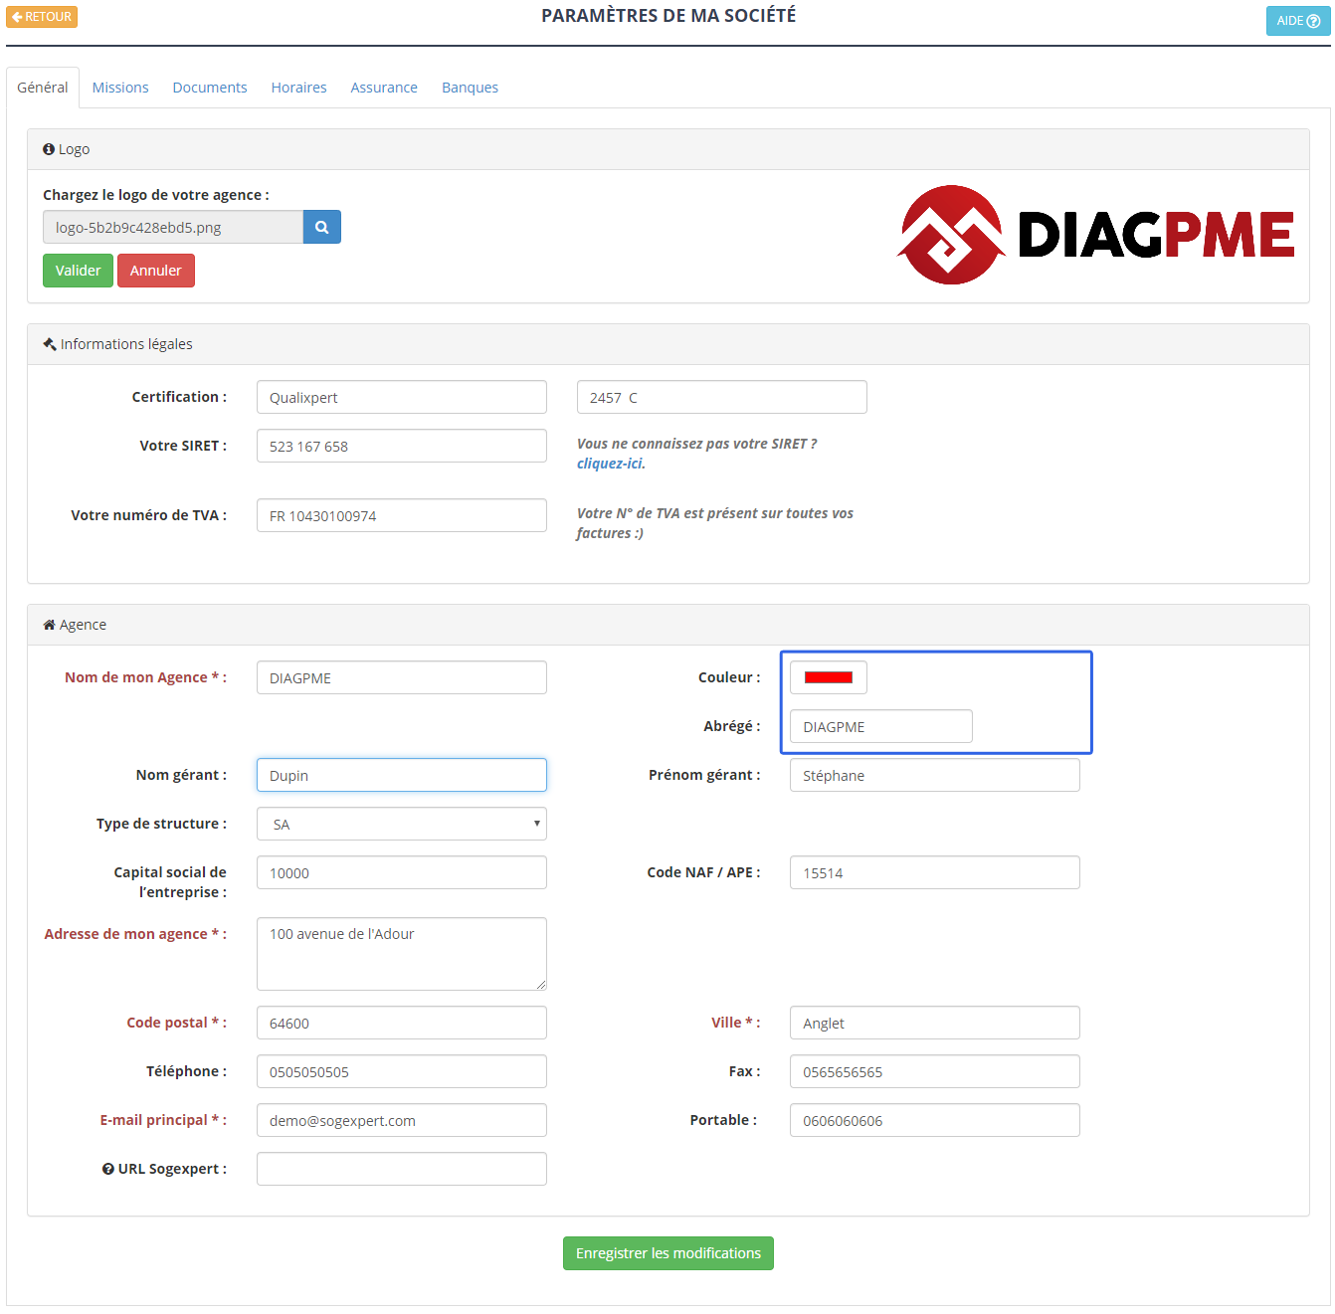The height and width of the screenshot is (1314, 1335).
Task: Switch to the Missions tab
Action: [x=120, y=88]
